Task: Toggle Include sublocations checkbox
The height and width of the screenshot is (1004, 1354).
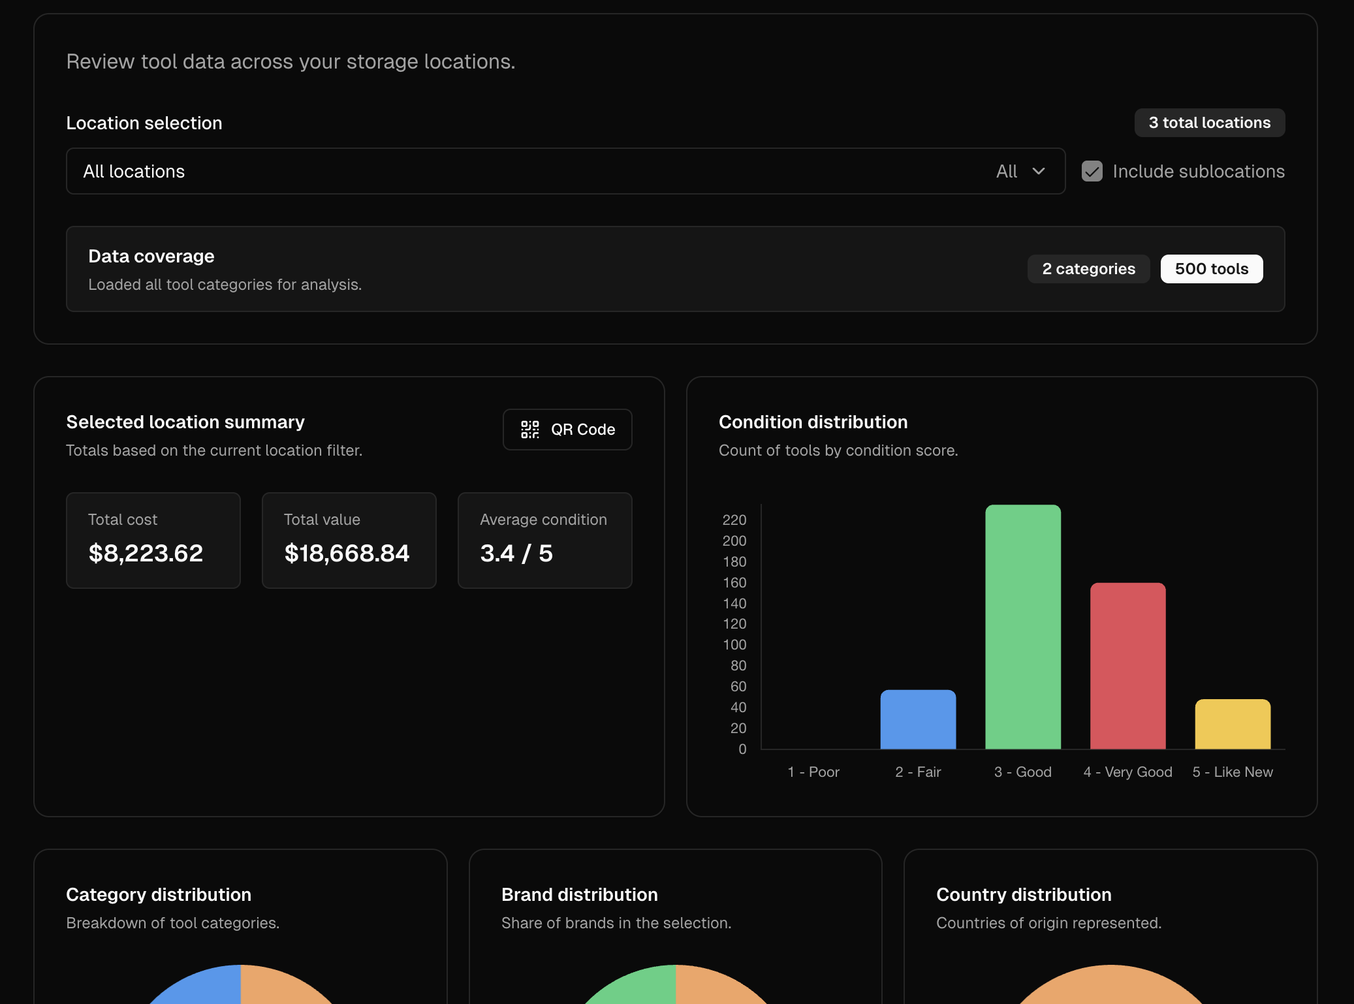Action: pos(1092,171)
